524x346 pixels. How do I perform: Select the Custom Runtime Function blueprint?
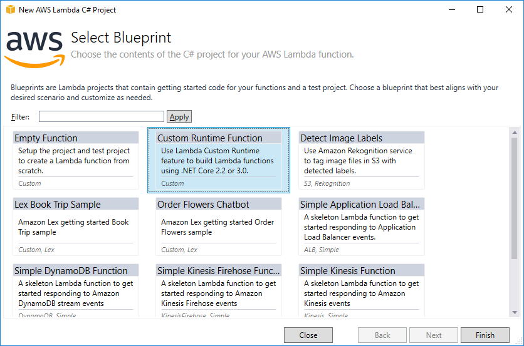pos(219,160)
